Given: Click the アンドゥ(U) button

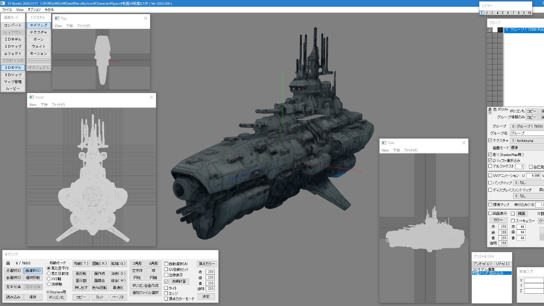Looking at the screenshot, I should coord(482,264).
